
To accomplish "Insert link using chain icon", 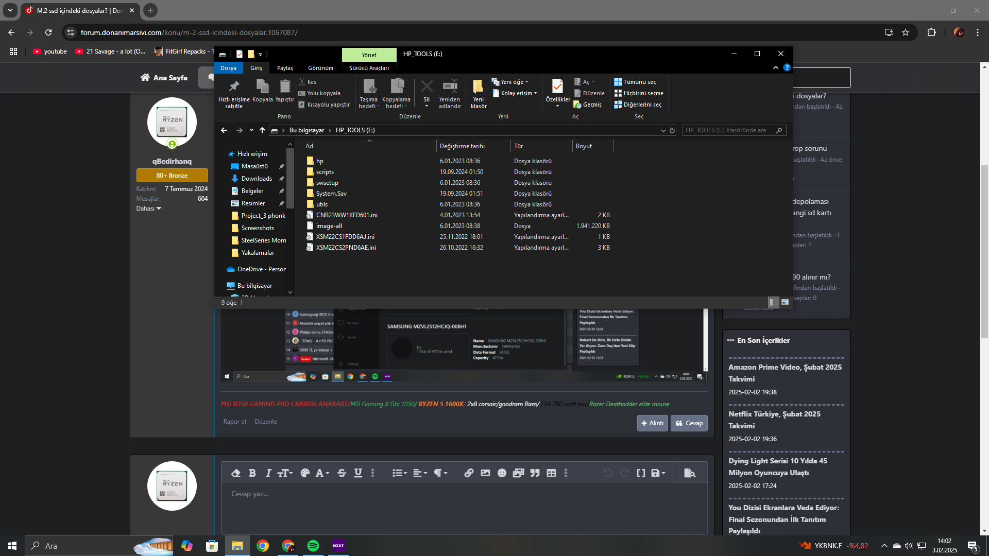I will tap(469, 473).
